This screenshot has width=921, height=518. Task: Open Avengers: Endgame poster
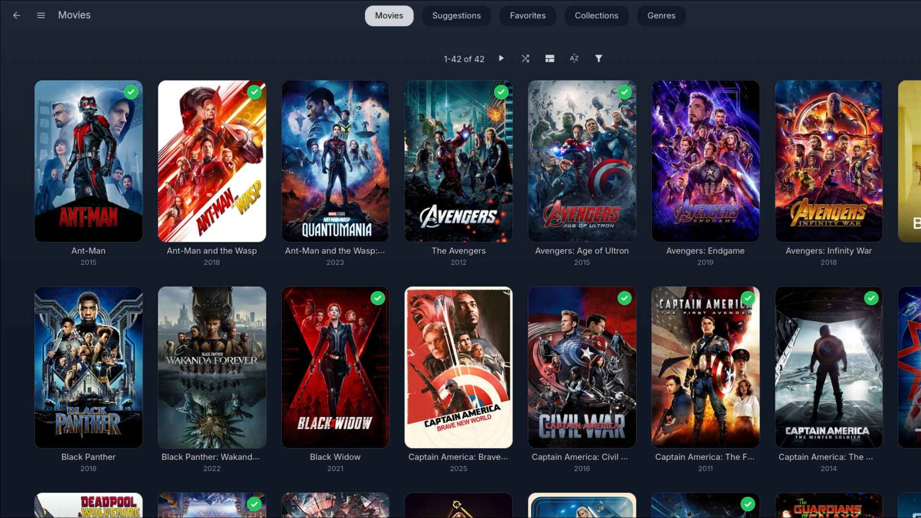(x=705, y=161)
